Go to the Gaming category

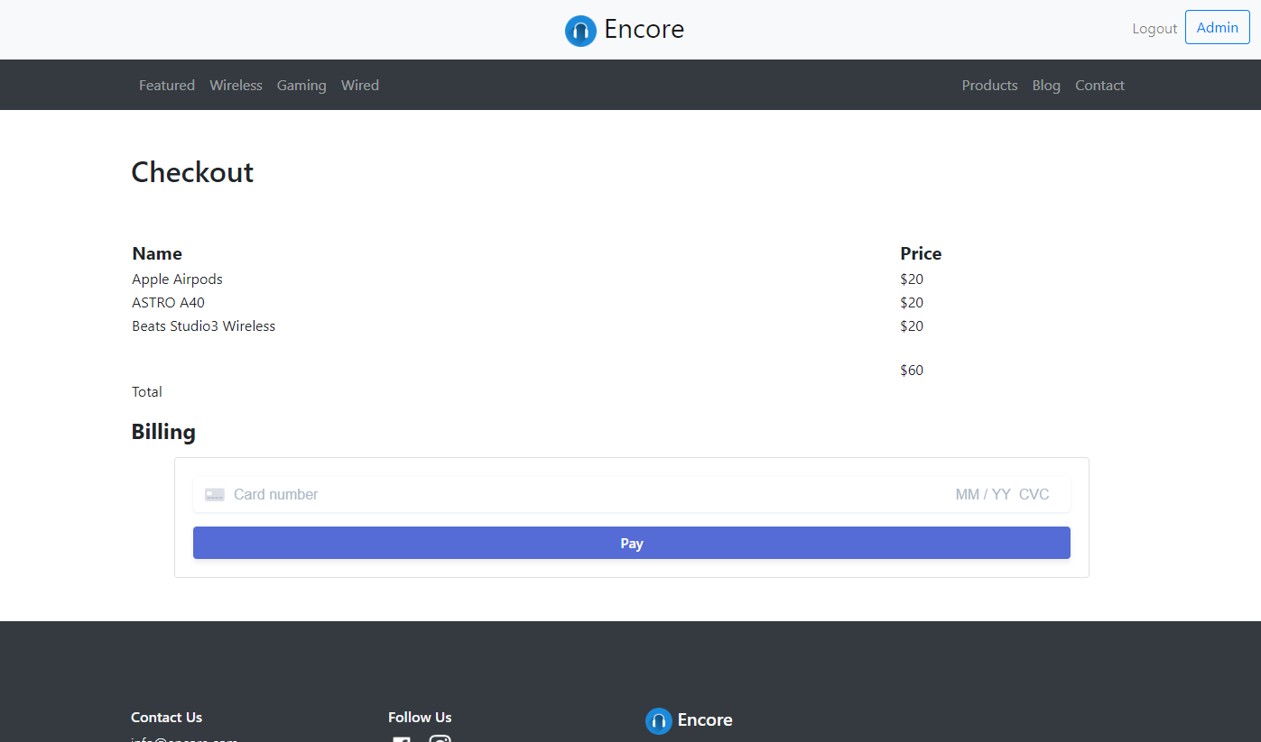301,86
